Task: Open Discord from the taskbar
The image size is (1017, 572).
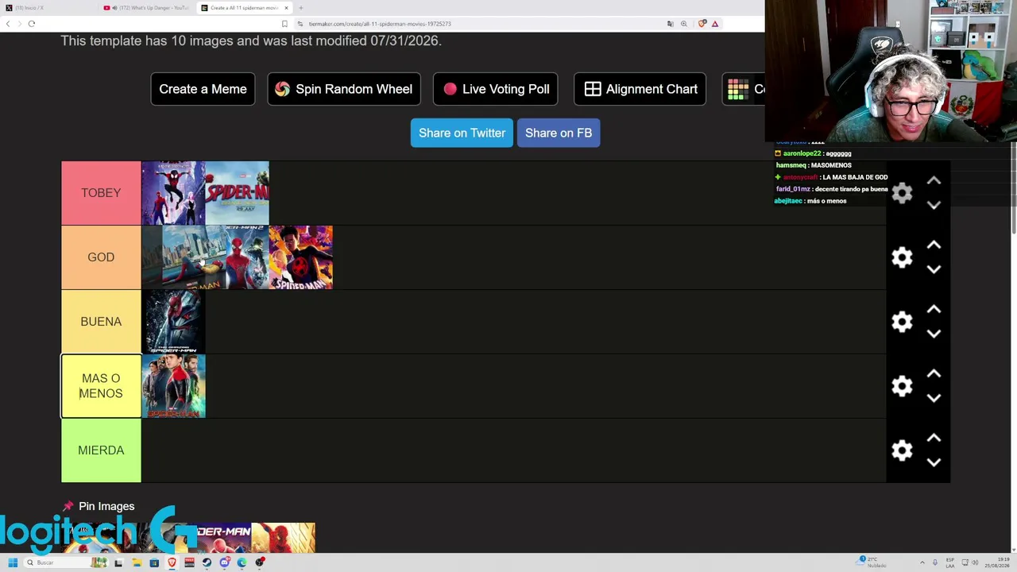Action: 224,562
